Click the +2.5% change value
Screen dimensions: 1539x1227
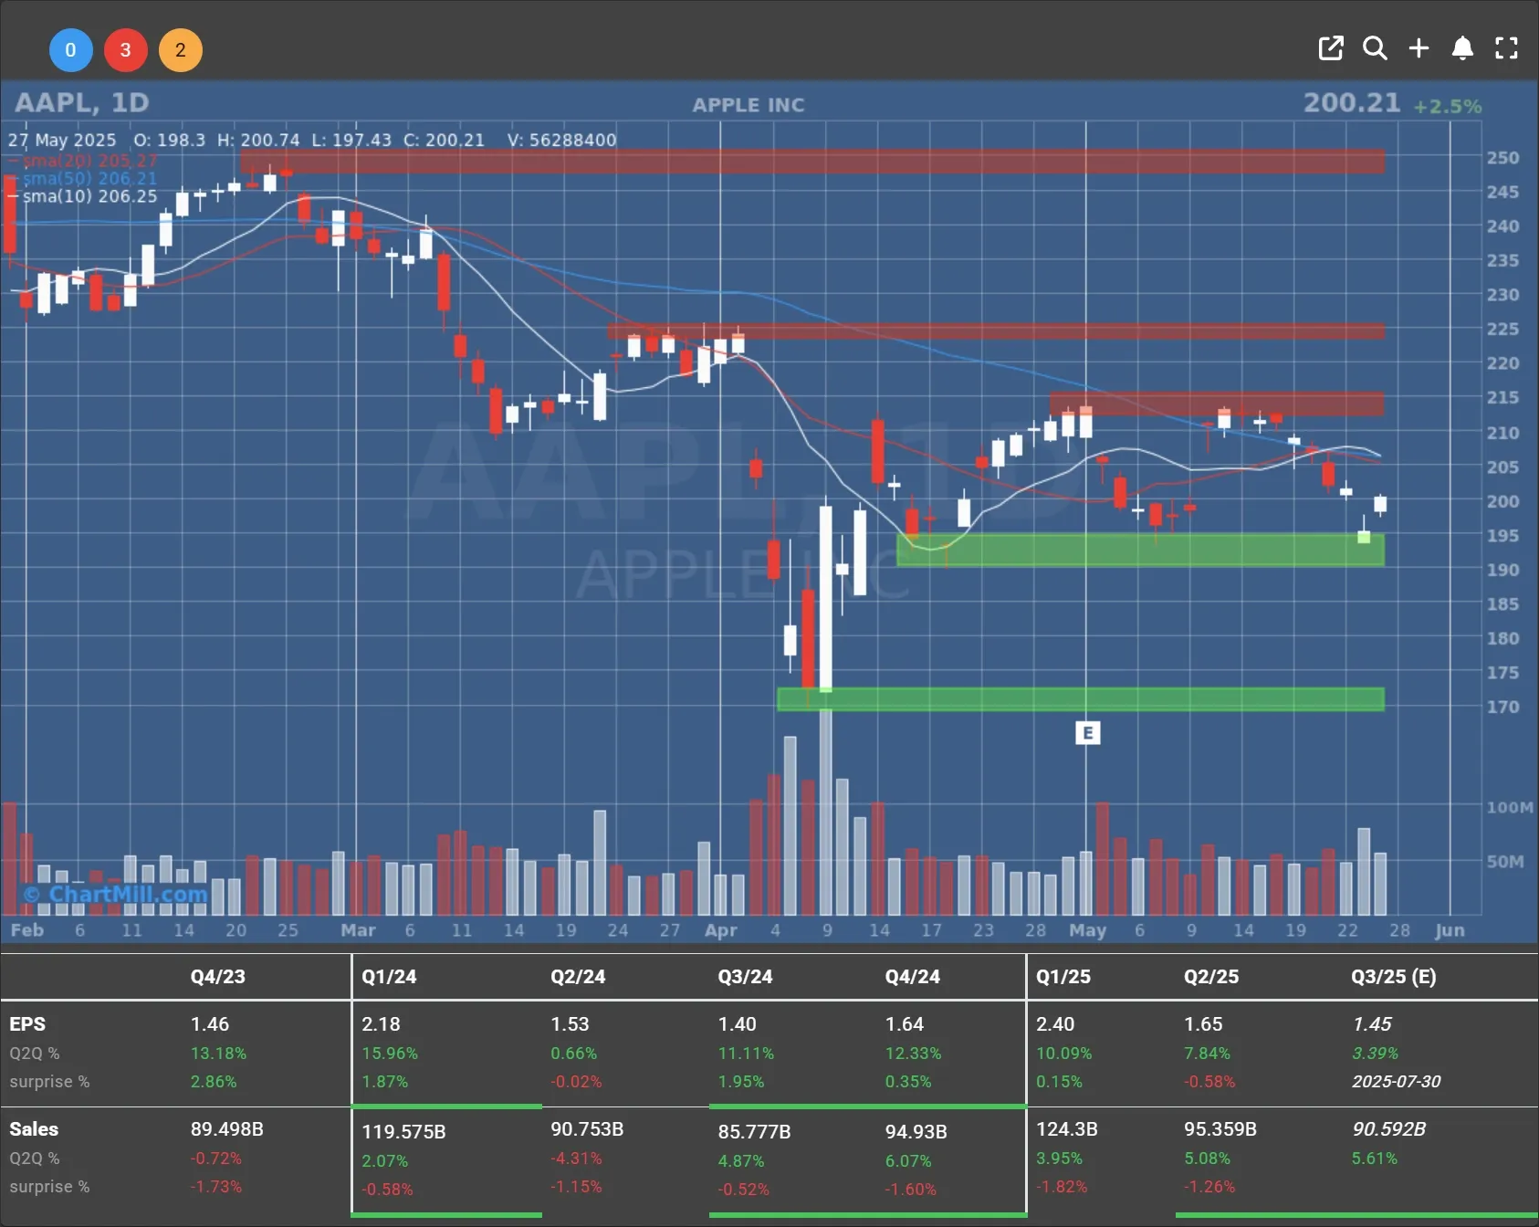1448,106
